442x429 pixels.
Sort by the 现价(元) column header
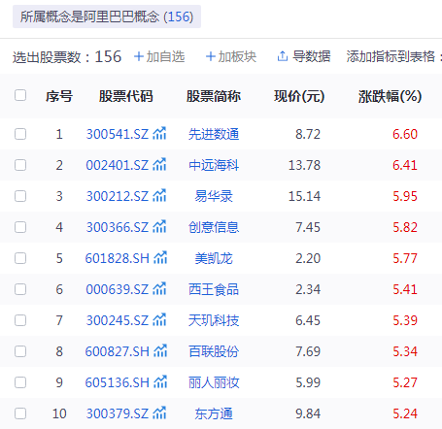click(299, 96)
